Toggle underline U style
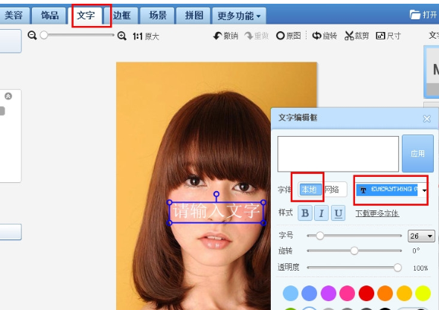The height and width of the screenshot is (310, 439). 339,213
